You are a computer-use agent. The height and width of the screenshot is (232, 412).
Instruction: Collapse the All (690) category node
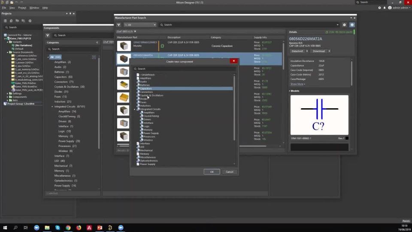[x=48, y=57]
